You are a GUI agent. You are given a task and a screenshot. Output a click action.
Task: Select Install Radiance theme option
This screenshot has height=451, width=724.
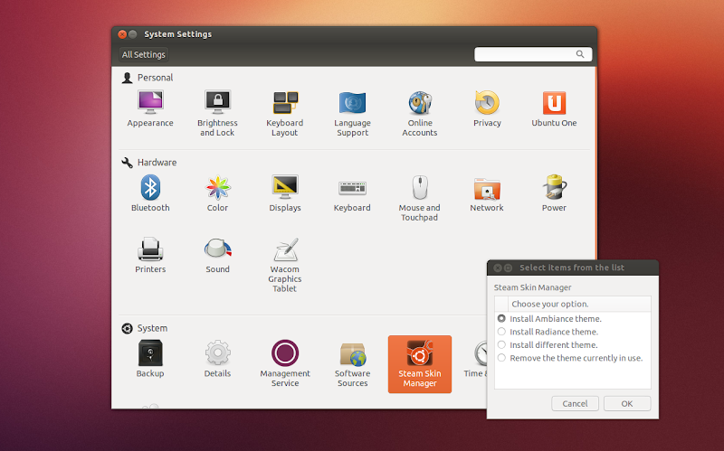(x=502, y=332)
